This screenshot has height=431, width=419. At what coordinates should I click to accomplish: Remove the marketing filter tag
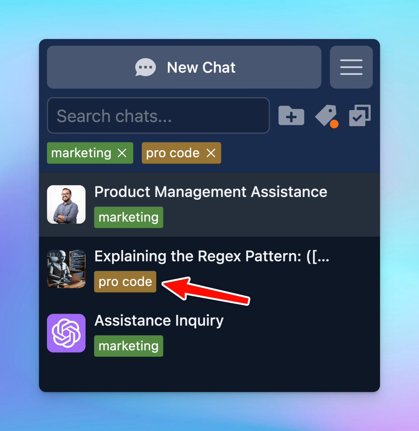122,153
